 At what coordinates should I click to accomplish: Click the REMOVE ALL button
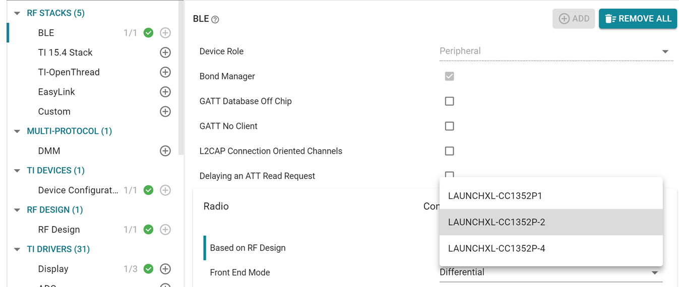(638, 19)
